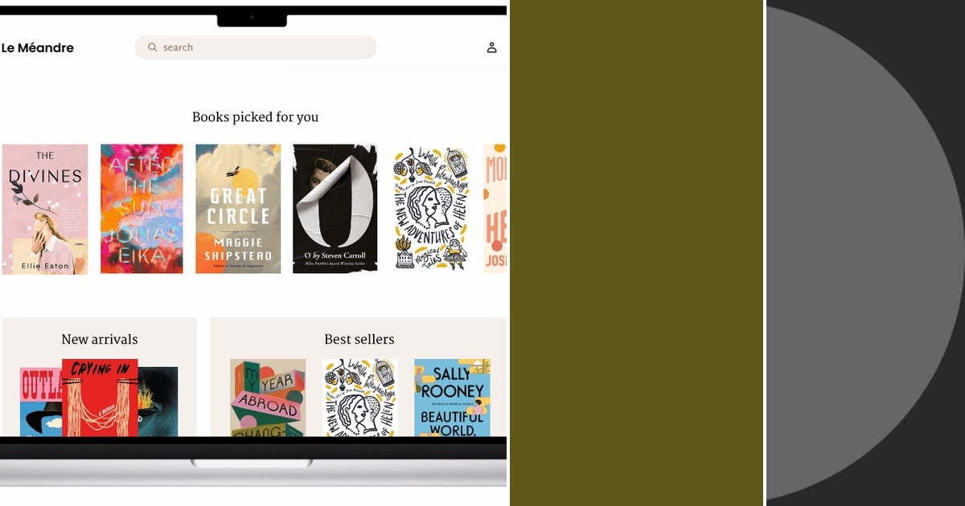Select Great Circle by Maggie Shipstead
Screen dimensions: 965x506
point(238,209)
